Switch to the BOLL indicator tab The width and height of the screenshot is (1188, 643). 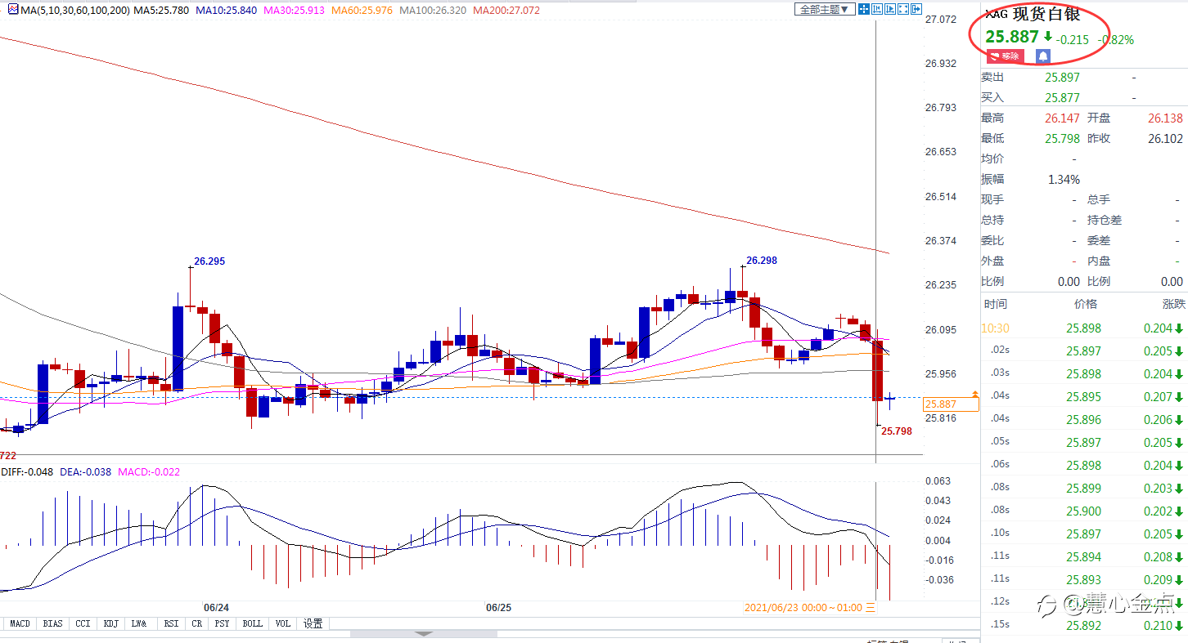253,623
